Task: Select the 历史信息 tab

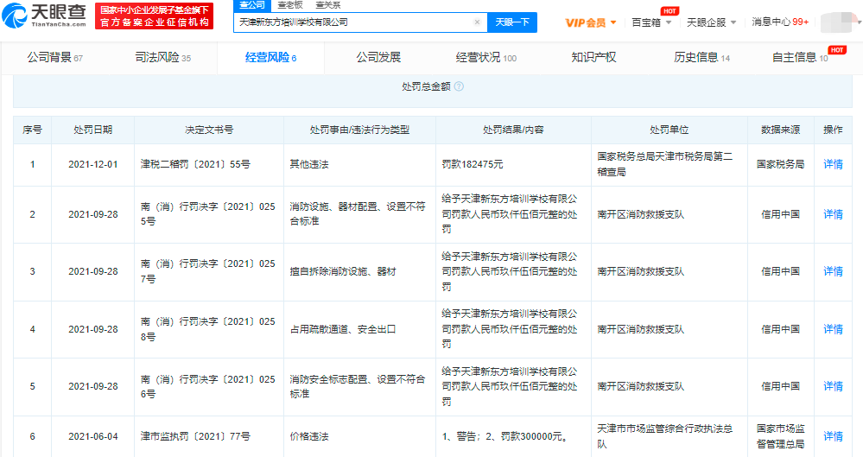Action: point(701,57)
